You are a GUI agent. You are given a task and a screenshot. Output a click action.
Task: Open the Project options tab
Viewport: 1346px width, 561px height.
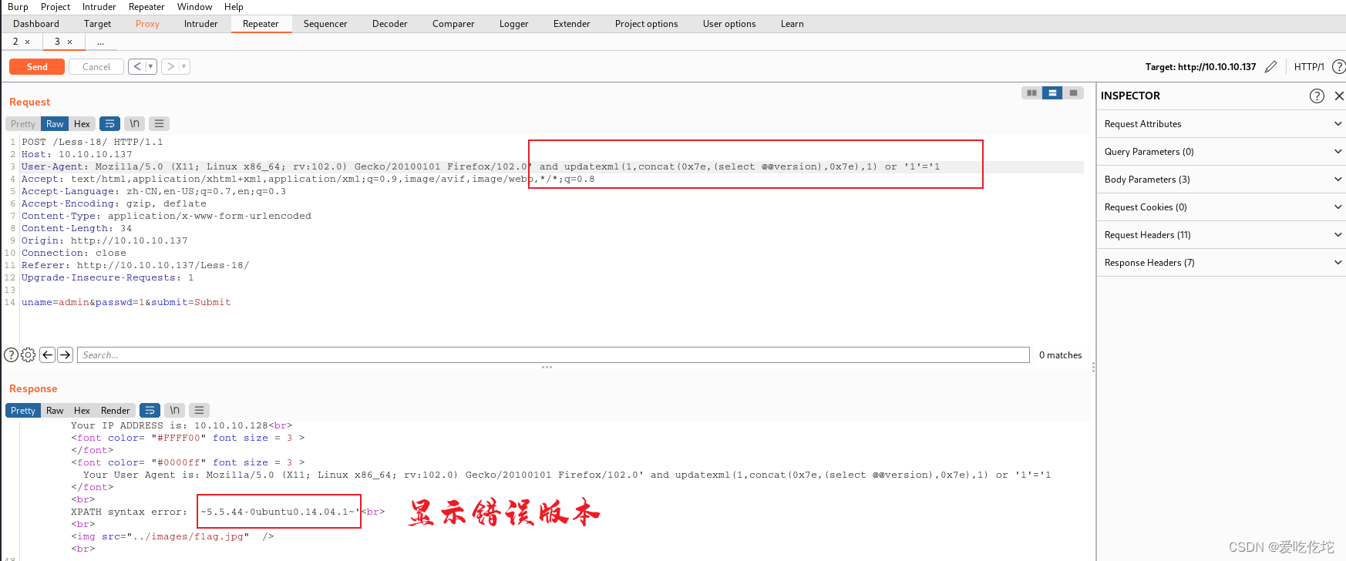[x=647, y=24]
